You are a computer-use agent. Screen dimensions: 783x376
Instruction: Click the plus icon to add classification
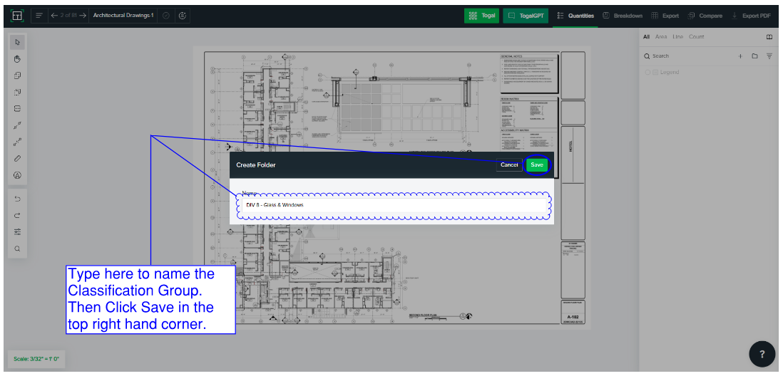[x=740, y=56]
